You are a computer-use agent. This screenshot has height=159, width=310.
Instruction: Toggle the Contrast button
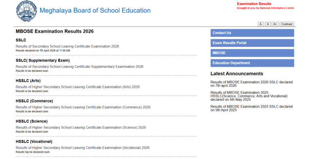[287, 24]
